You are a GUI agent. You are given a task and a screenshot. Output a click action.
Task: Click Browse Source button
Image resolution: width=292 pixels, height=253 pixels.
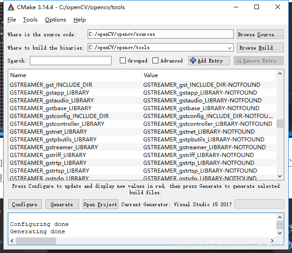pos(260,34)
